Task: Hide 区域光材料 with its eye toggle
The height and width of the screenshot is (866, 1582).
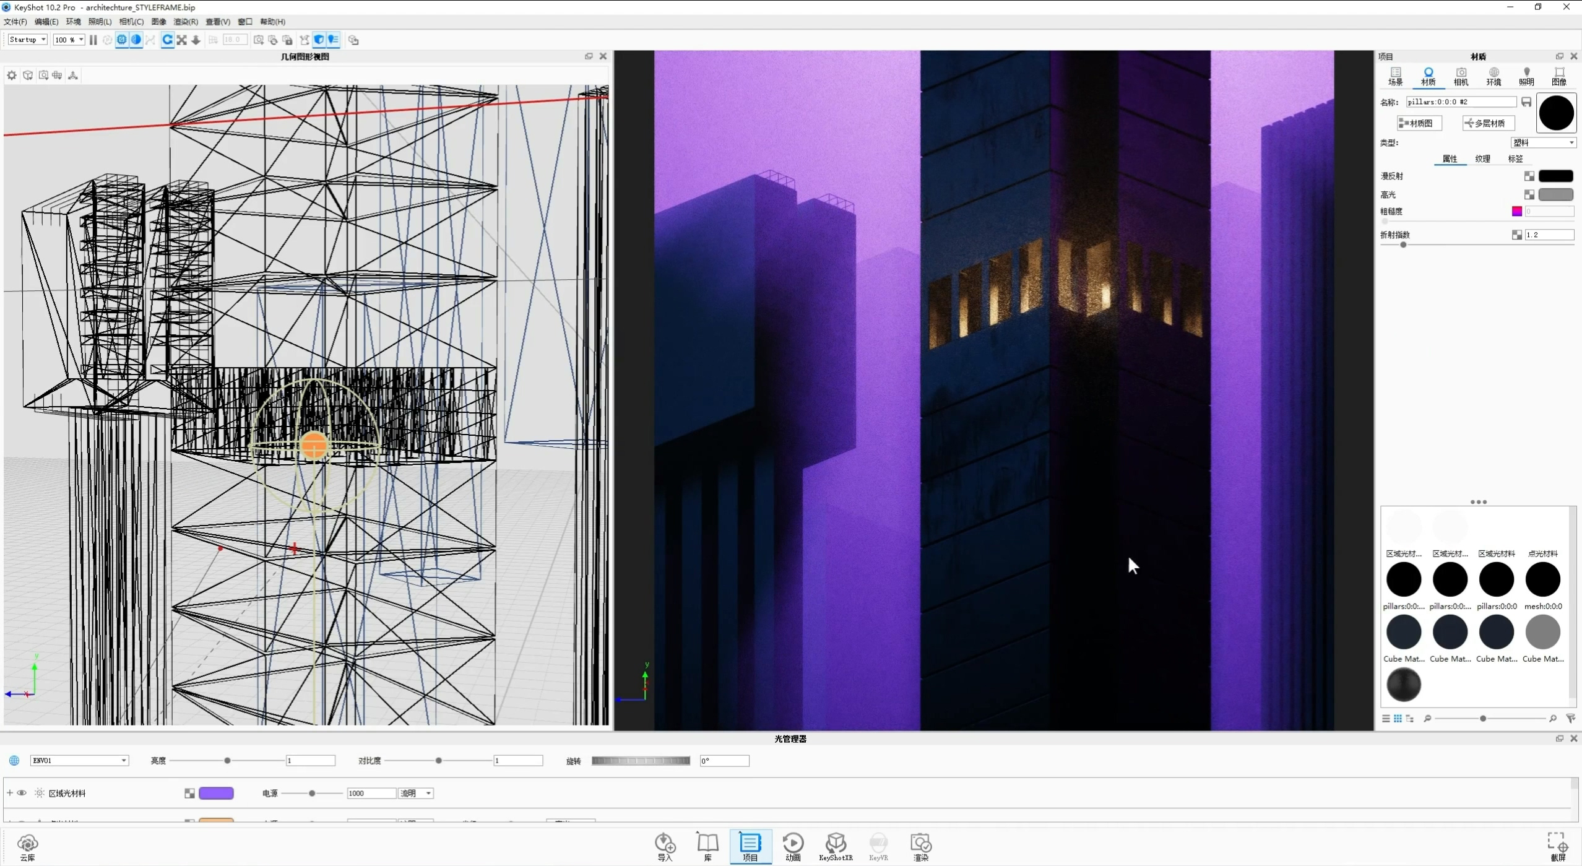Action: coord(22,792)
